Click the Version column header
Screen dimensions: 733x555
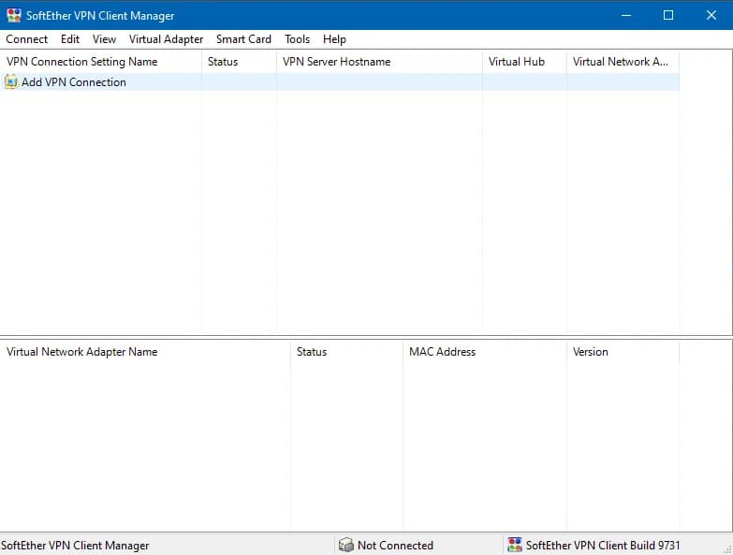pos(623,352)
